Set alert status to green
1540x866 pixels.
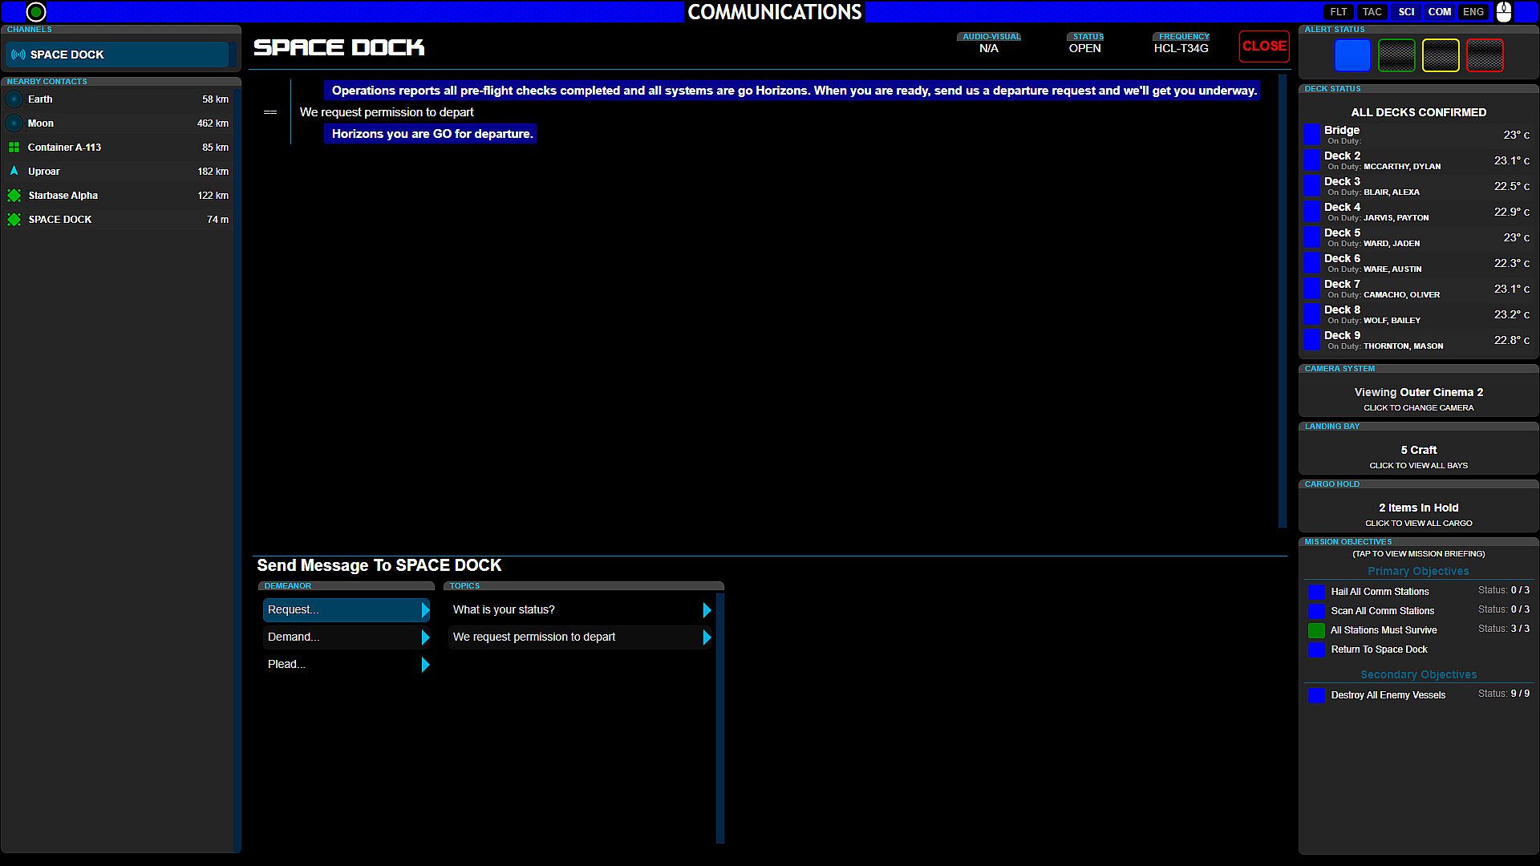click(1396, 55)
